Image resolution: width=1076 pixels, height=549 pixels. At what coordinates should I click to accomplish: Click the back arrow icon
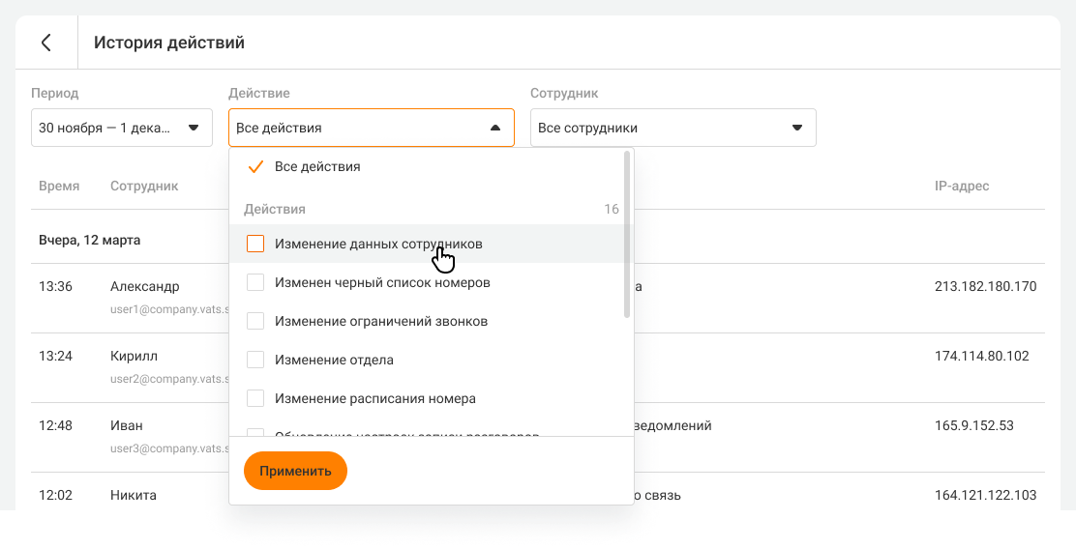(45, 43)
